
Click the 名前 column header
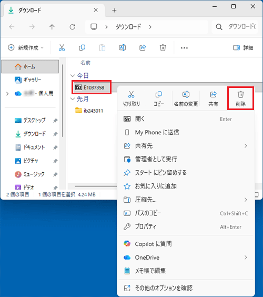click(x=86, y=63)
